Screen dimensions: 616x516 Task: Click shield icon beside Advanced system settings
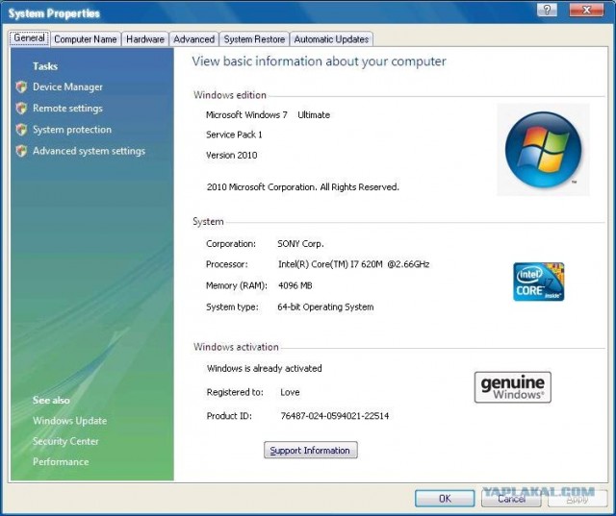[x=21, y=151]
